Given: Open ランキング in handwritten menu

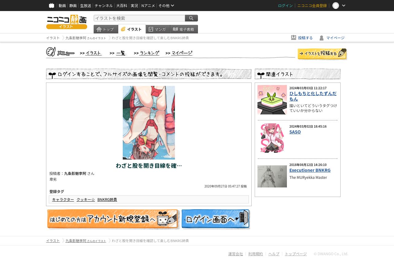Looking at the screenshot, I should click(x=149, y=53).
